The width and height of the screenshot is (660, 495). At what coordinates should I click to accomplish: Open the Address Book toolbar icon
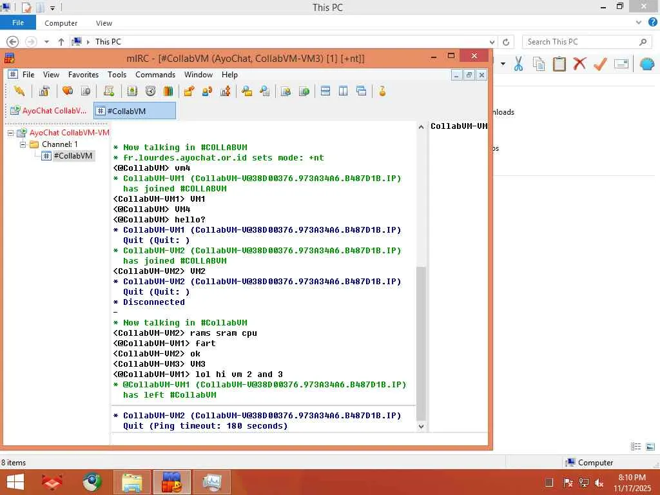tap(132, 91)
